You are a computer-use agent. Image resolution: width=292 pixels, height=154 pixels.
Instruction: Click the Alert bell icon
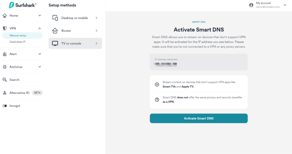[5, 54]
